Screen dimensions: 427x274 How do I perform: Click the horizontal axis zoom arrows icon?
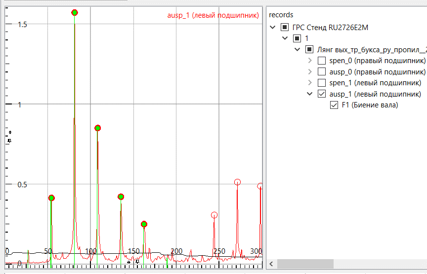pyautogui.click(x=128, y=263)
